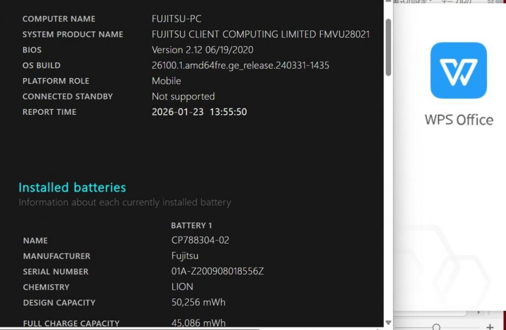Select BIOS Version 2.12 06/19/2020 text
Image resolution: width=506 pixels, height=330 pixels.
pyautogui.click(x=202, y=50)
